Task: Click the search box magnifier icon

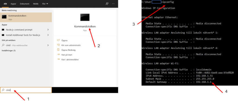Action: pyautogui.click(x=3, y=90)
